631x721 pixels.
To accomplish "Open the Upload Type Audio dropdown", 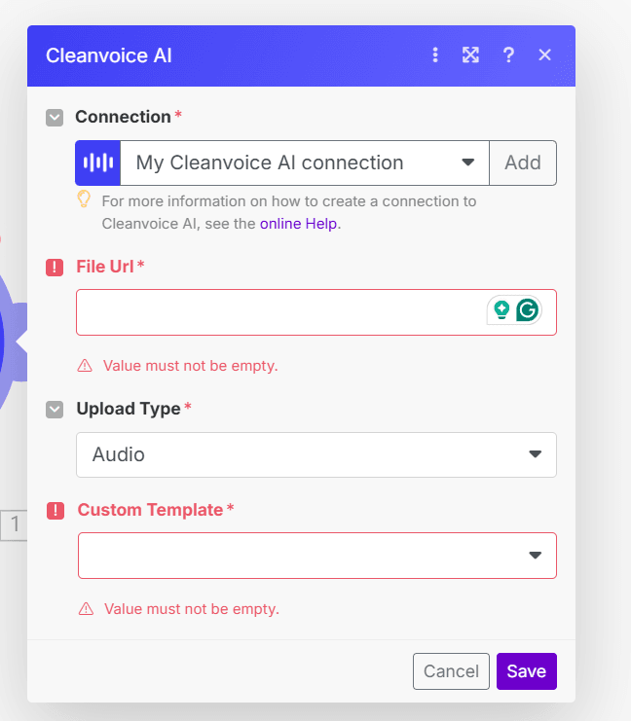I will pos(315,454).
